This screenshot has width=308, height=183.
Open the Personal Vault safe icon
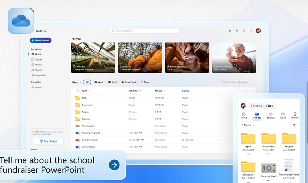[268, 168]
